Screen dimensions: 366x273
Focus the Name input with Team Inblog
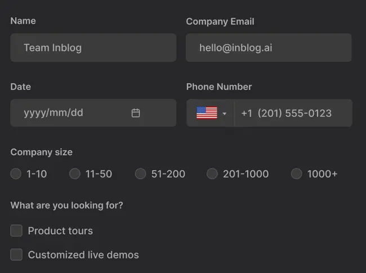click(93, 48)
